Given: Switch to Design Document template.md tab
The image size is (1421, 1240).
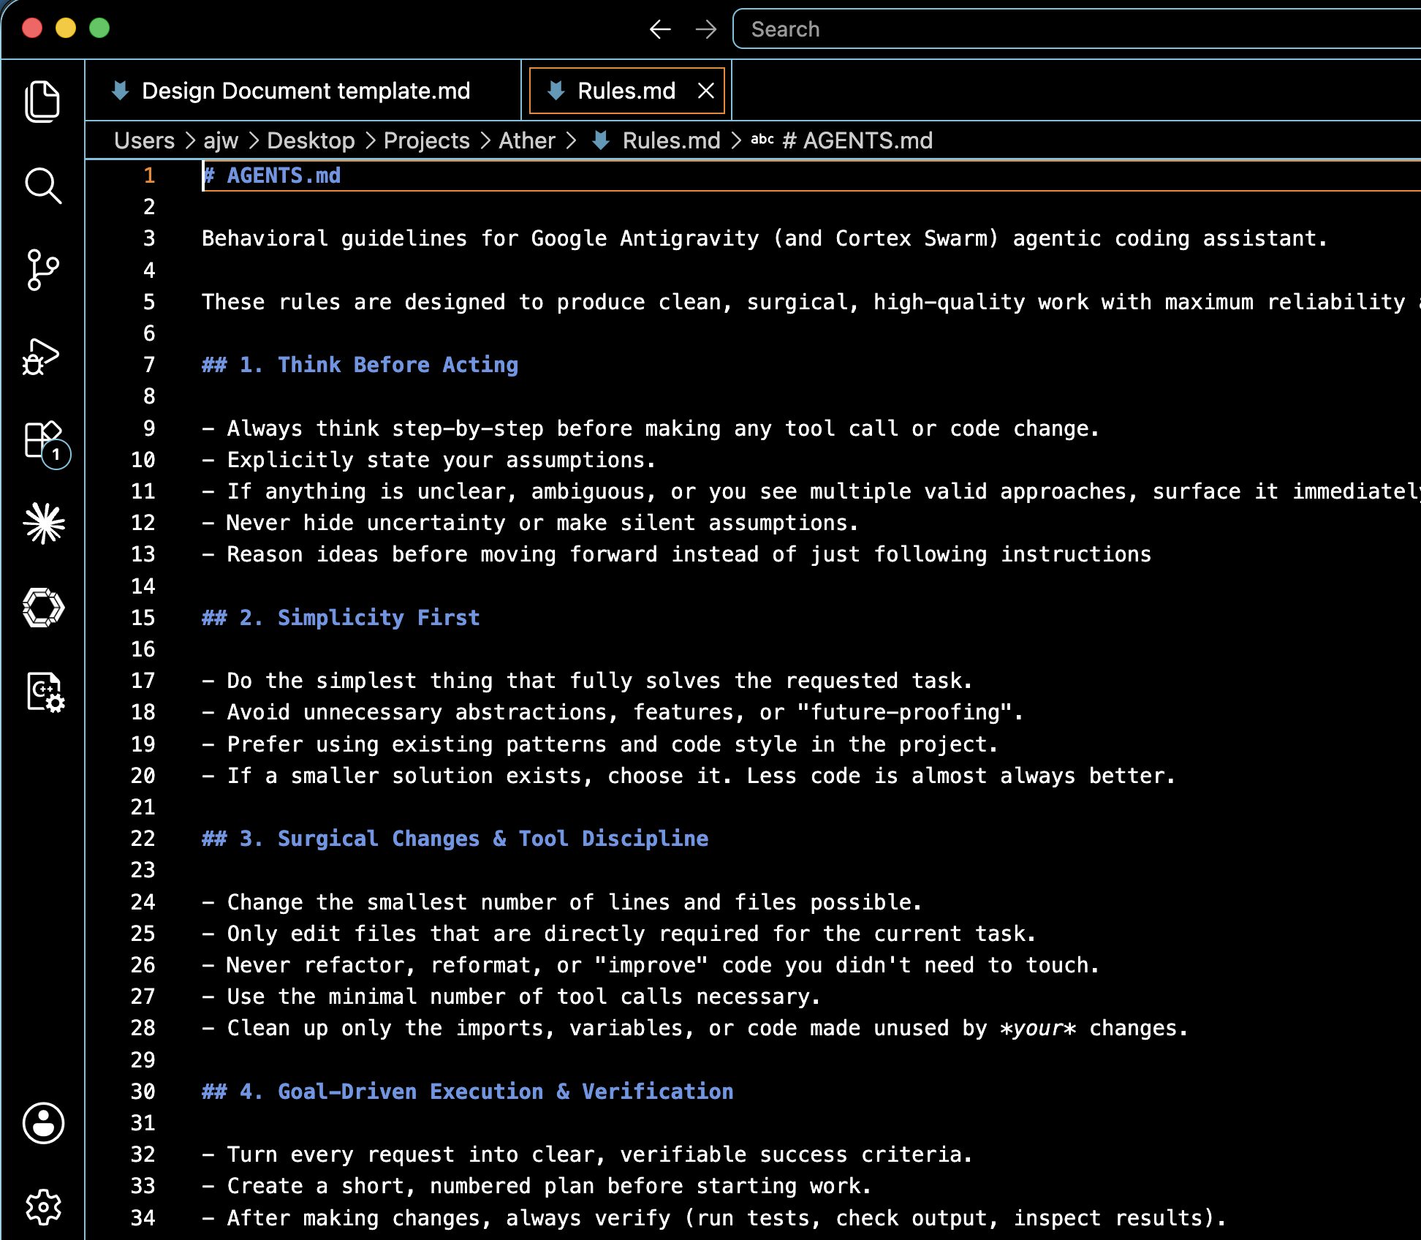Looking at the screenshot, I should 303,91.
